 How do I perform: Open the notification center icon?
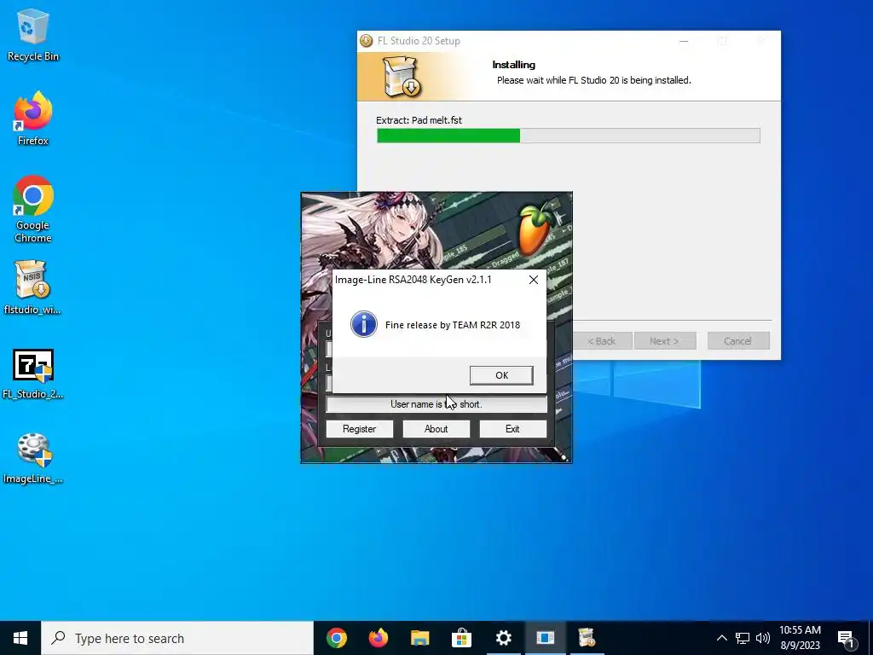847,639
